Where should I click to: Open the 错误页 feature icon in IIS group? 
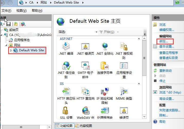124,110
